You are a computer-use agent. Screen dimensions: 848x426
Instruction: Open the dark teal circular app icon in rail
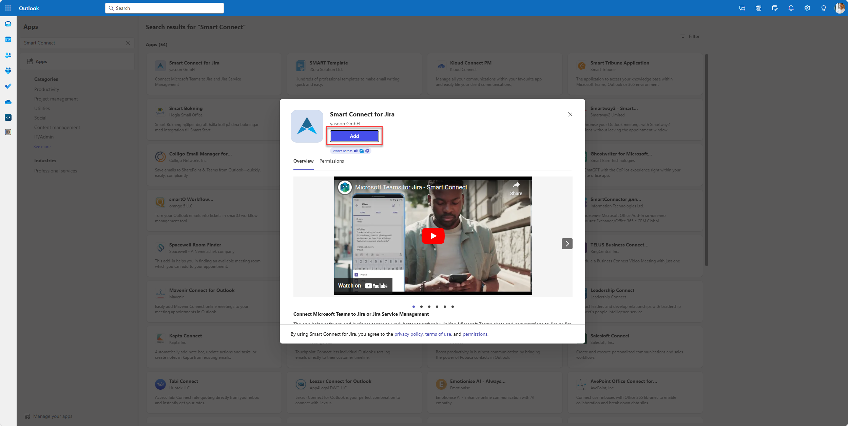(x=8, y=117)
